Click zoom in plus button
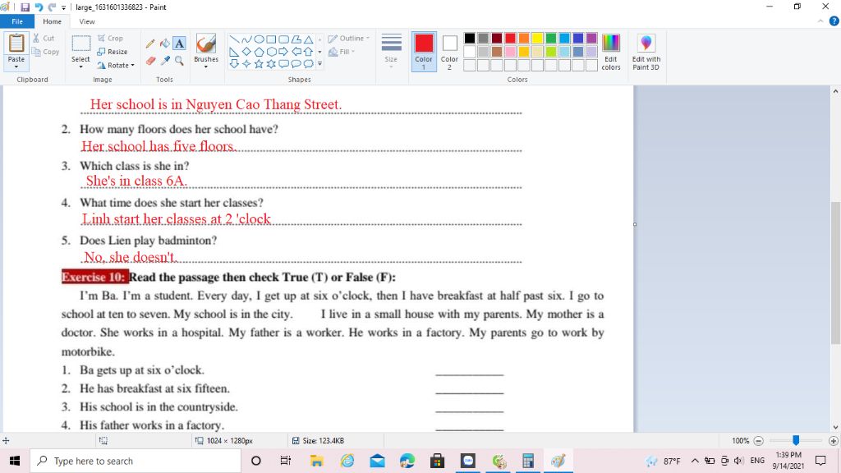Screen dimensions: 841x473 pos(833,441)
